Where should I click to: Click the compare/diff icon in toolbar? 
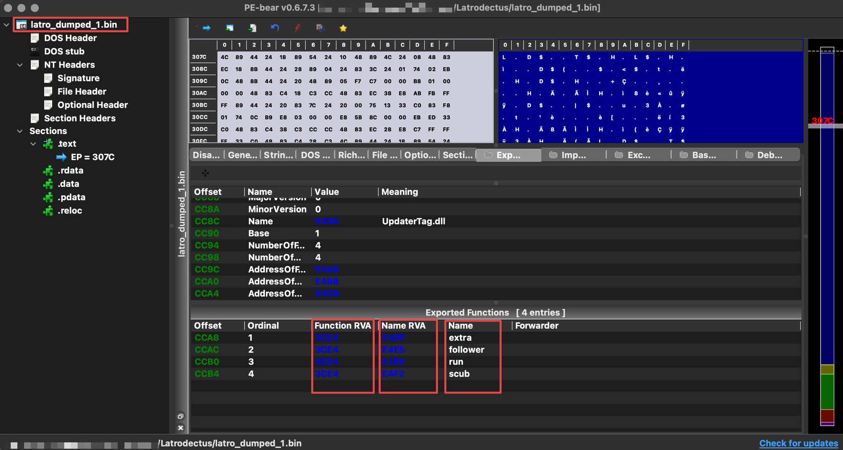tap(320, 28)
